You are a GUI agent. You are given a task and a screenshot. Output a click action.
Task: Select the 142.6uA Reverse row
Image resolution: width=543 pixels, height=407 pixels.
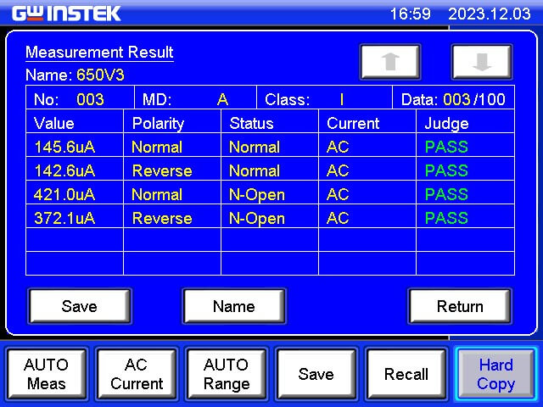click(269, 170)
